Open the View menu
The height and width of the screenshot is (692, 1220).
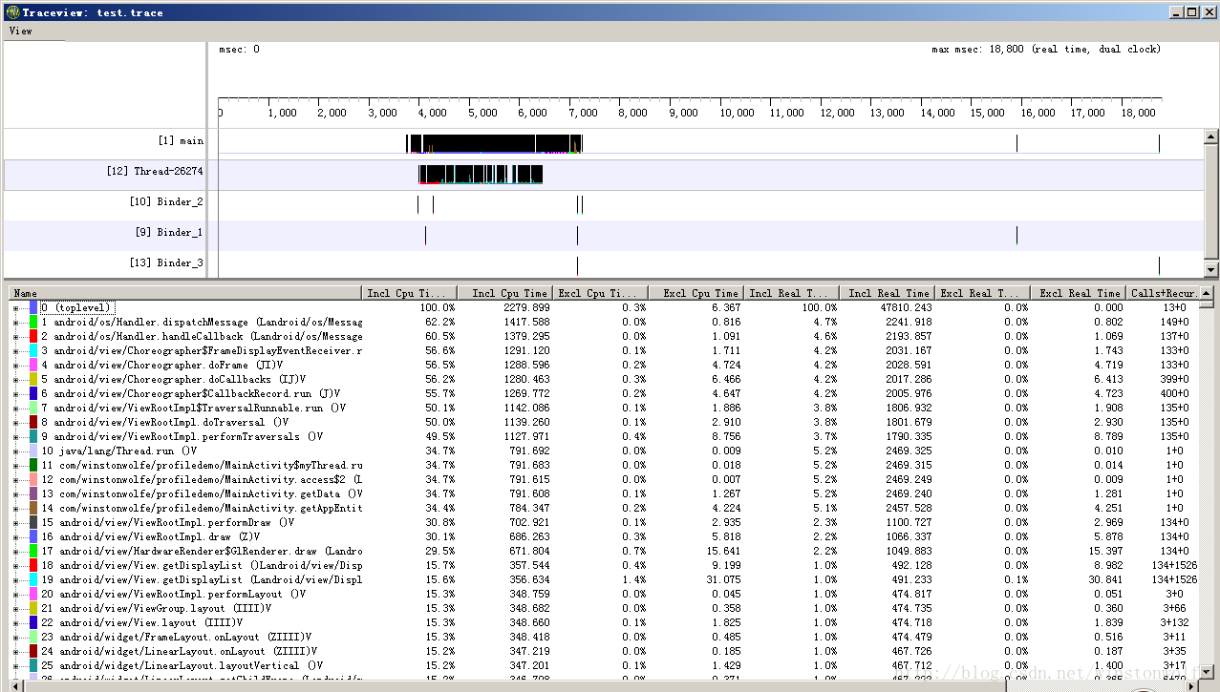click(20, 31)
